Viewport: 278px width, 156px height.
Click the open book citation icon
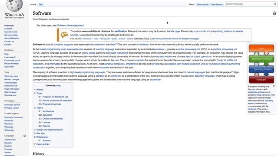tap(64, 35)
